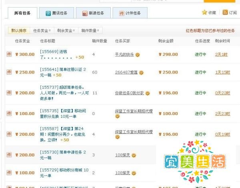Click remaining time 0天19时
Viewport: 240px width, 188px height.
[222, 134]
